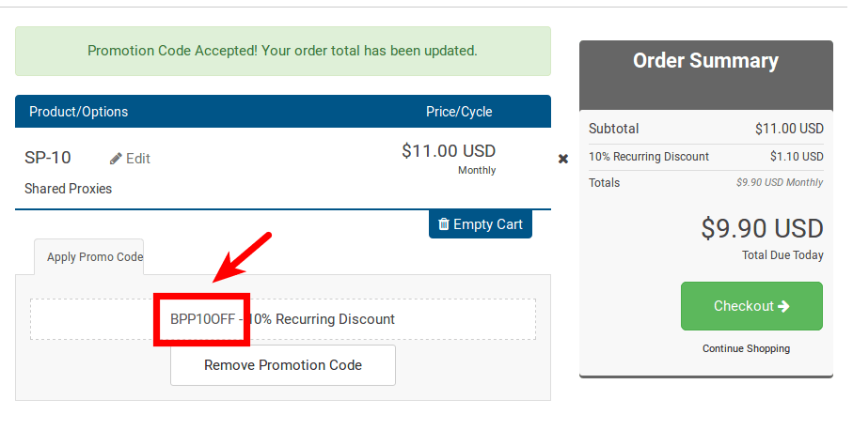Click the pencil icon beside Edit

click(116, 159)
